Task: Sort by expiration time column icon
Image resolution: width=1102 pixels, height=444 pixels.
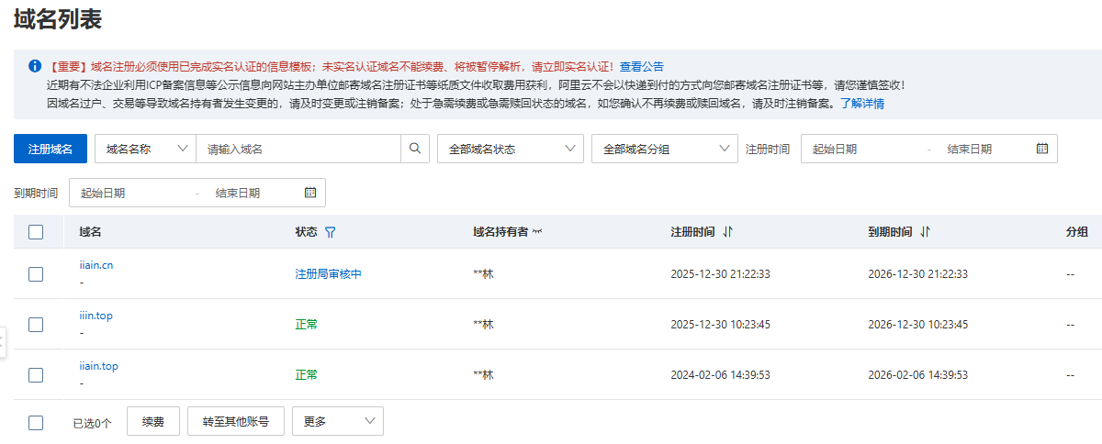Action: click(925, 233)
